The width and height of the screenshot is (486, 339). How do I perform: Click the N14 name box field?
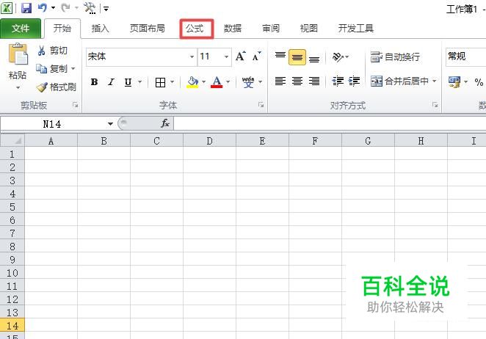pos(53,124)
